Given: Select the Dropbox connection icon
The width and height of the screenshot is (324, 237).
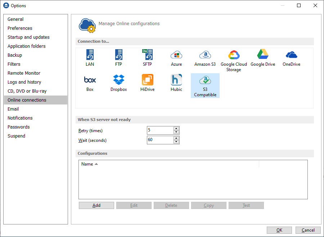Looking at the screenshot, I should point(118,83).
